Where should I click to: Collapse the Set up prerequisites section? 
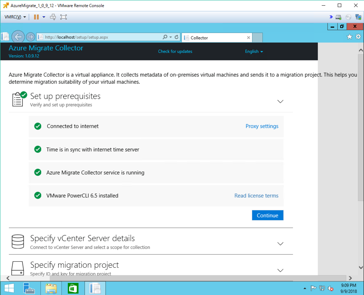[x=280, y=101]
